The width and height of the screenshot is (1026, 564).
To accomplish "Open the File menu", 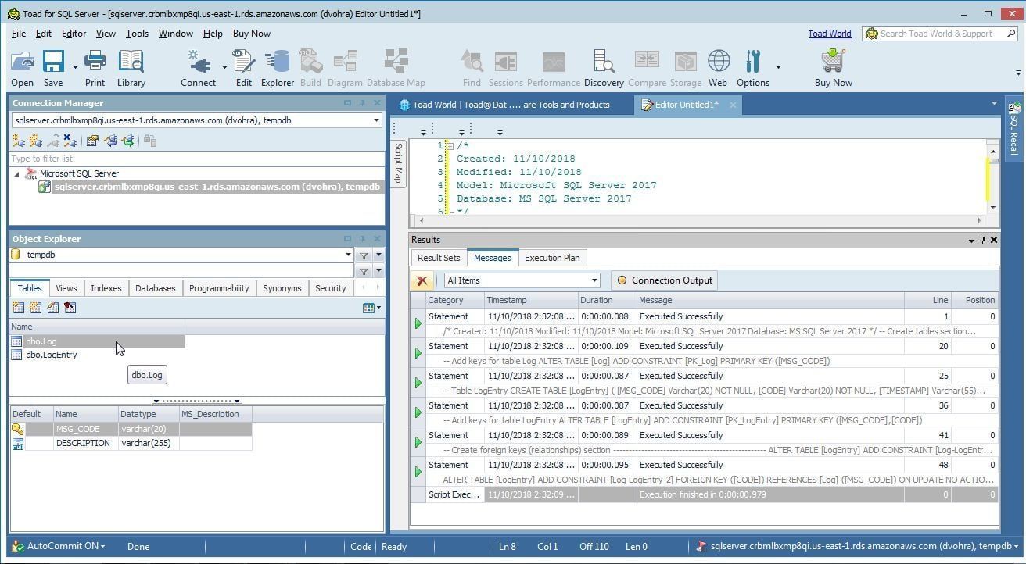I will point(19,34).
